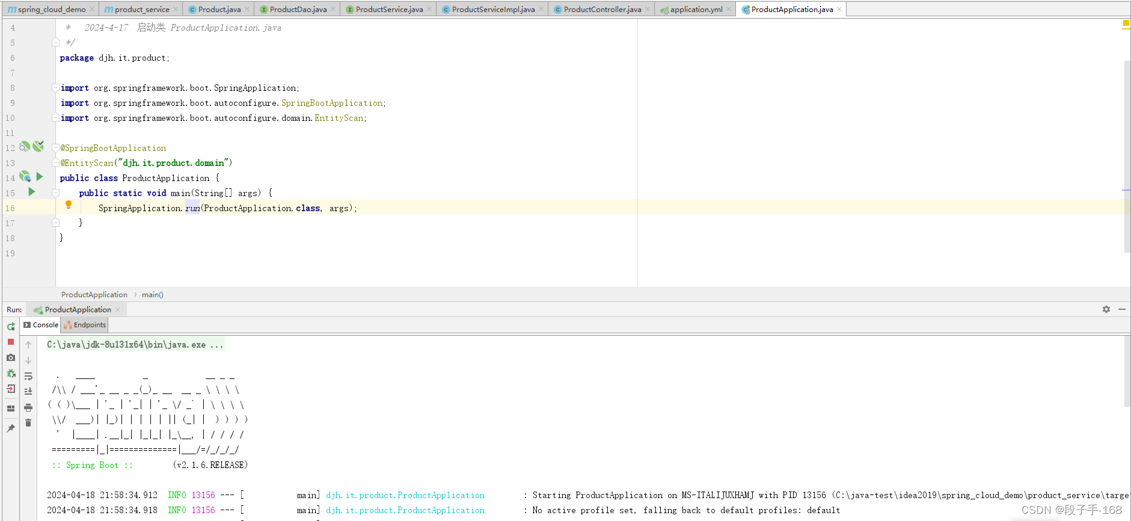Stop the running application

click(11, 342)
